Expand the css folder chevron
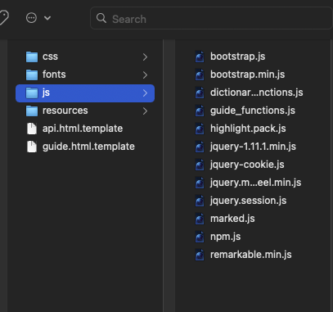Screen dimensions: 333x312 point(145,57)
